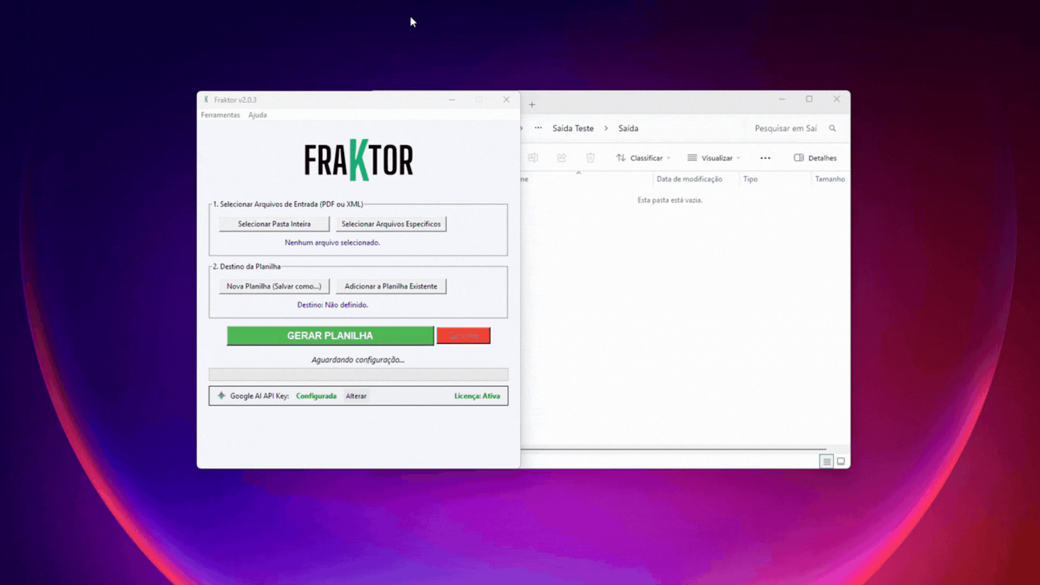Image resolution: width=1040 pixels, height=585 pixels.
Task: Click the share icon in Explorer toolbar
Action: pos(561,157)
